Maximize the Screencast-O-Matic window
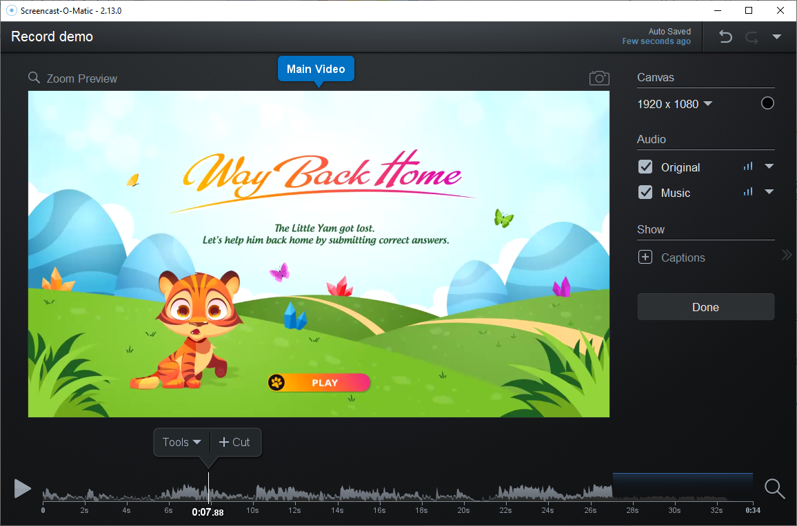 tap(749, 10)
